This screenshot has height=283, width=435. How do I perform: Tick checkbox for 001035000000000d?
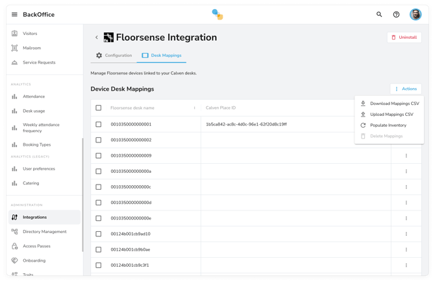point(99,203)
